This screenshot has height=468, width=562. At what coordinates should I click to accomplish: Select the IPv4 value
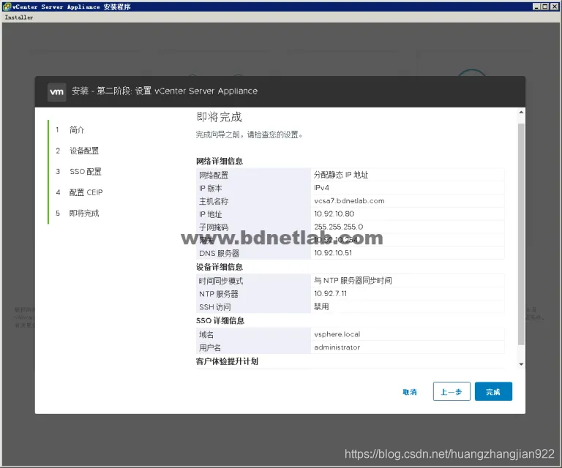pos(321,188)
